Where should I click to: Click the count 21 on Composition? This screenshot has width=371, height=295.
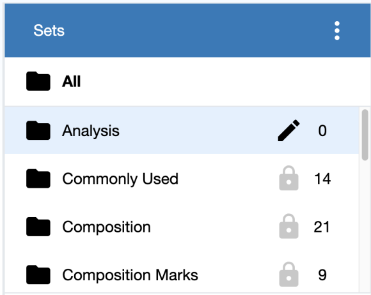(322, 227)
